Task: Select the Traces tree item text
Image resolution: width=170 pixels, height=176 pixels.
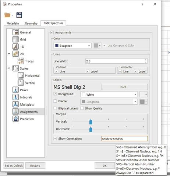Action: point(29,61)
